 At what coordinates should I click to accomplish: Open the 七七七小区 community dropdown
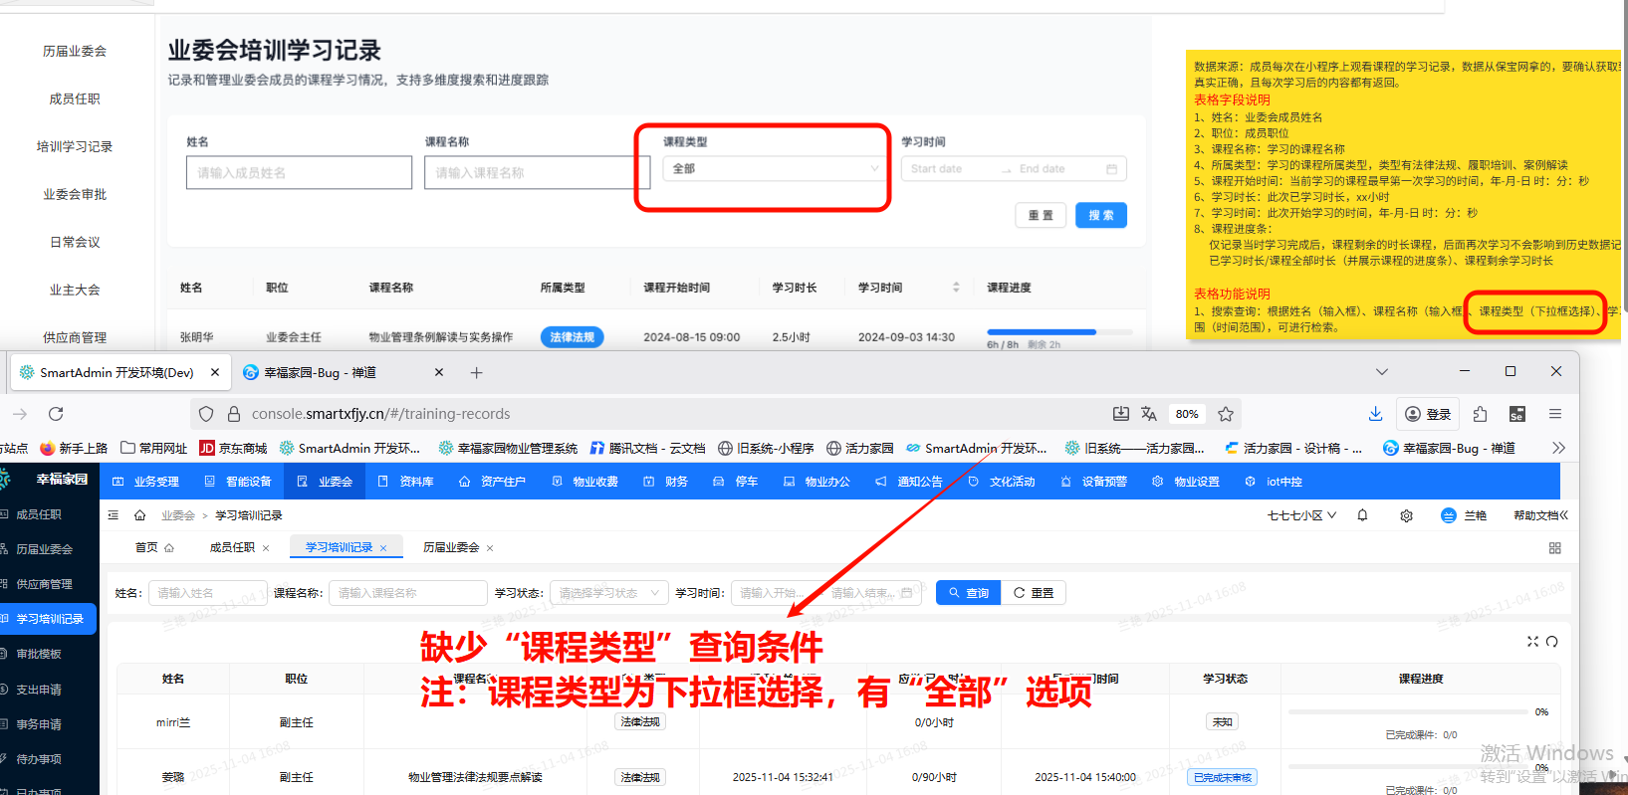1301,515
